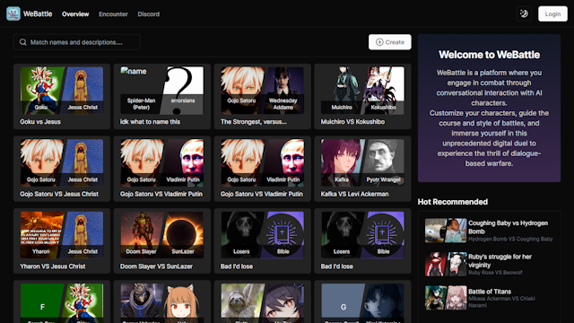The width and height of the screenshot is (574, 323).
Task: Click the search magnifier icon
Action: pos(23,42)
